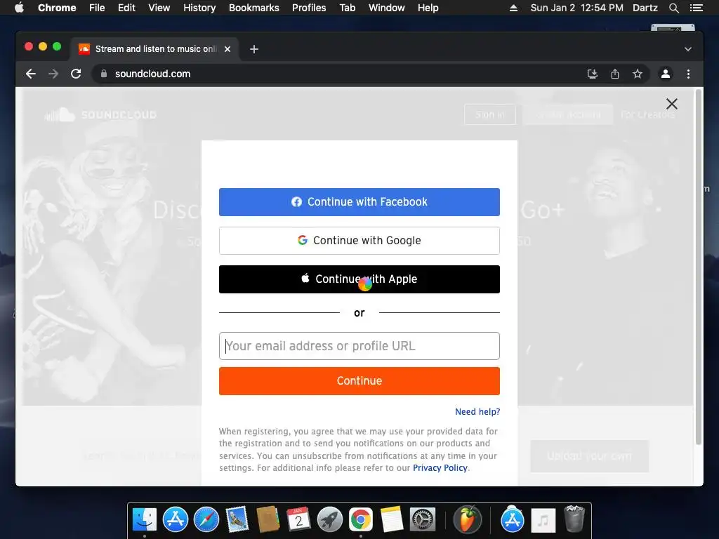Open the Tab menu
The width and height of the screenshot is (719, 539).
[x=347, y=8]
